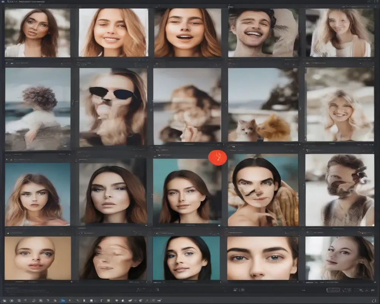Select the laughing man with raised arm photo
The image size is (380, 304).
(x=263, y=33)
